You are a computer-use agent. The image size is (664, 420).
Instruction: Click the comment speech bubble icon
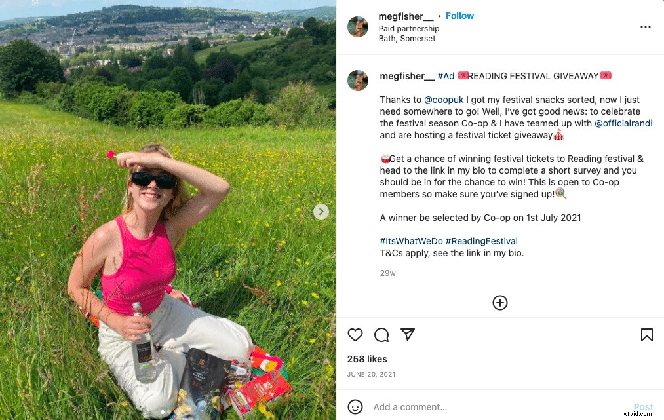click(381, 335)
